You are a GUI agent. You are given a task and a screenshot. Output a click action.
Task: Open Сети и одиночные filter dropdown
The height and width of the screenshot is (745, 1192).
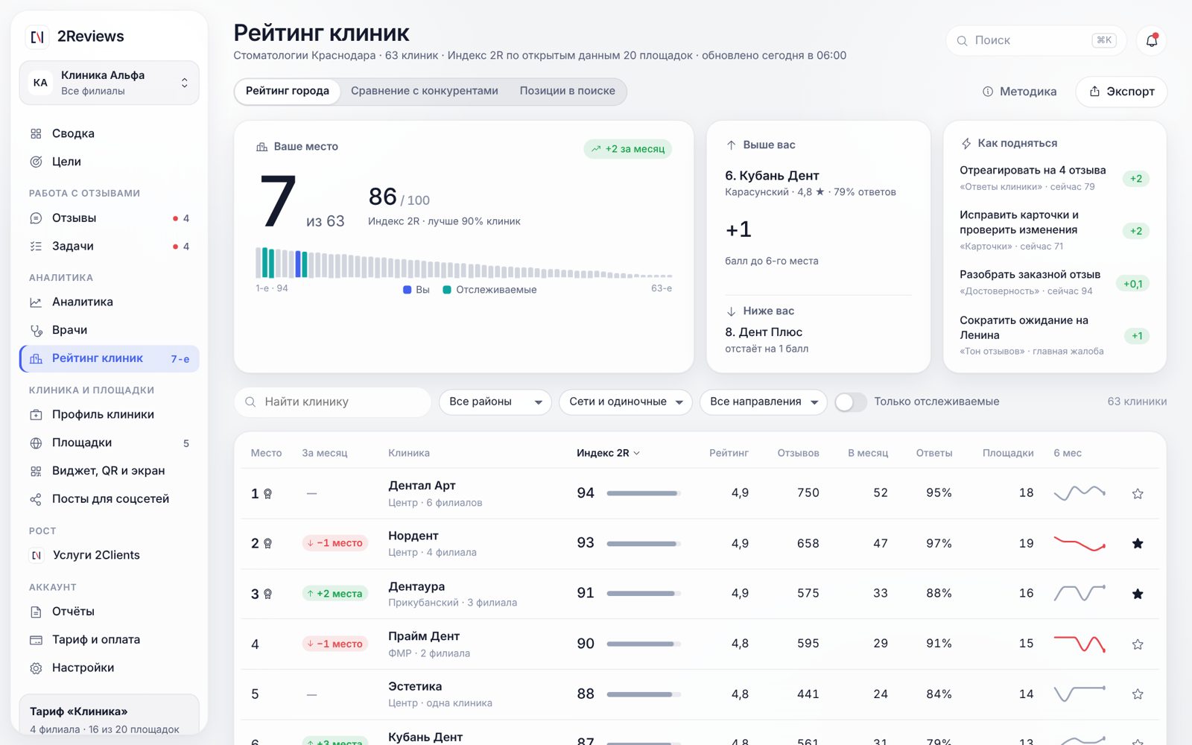pos(626,402)
